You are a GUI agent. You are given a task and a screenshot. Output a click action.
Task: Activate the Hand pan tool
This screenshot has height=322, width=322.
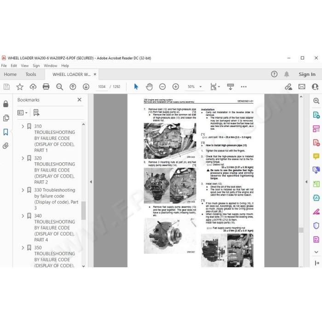click(x=149, y=86)
